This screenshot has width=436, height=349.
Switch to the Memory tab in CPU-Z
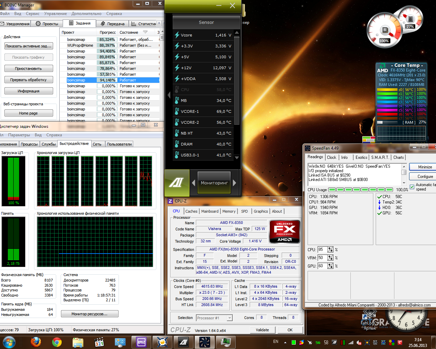(x=229, y=211)
